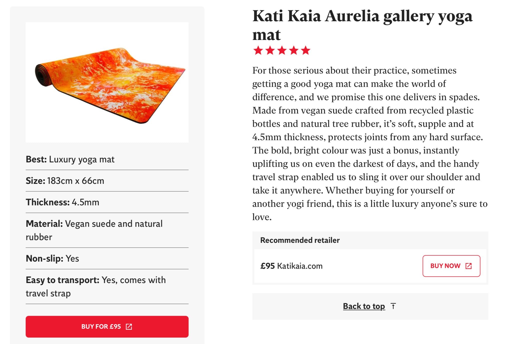Click the fifth red rating star

coord(305,50)
